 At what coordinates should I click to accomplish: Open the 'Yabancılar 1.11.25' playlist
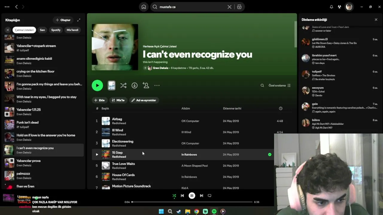pyautogui.click(x=43, y=112)
